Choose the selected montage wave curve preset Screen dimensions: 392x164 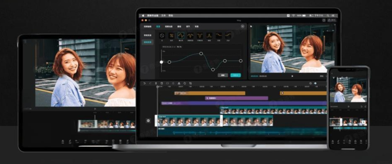click(181, 36)
